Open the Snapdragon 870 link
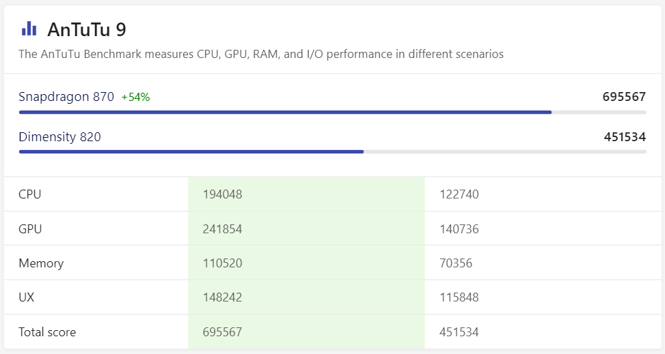 [66, 97]
